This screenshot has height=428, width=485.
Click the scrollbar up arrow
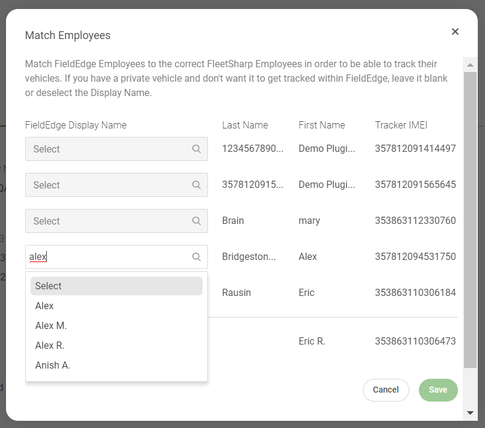click(x=469, y=62)
